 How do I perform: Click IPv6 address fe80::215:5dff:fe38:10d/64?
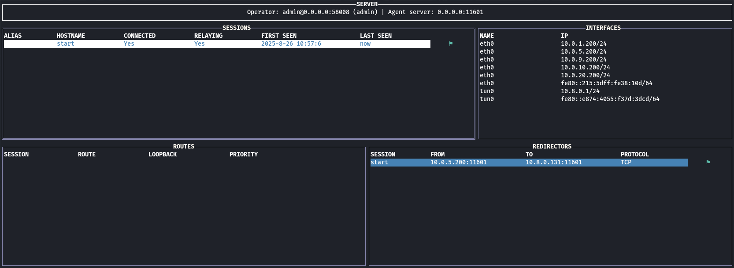607,83
